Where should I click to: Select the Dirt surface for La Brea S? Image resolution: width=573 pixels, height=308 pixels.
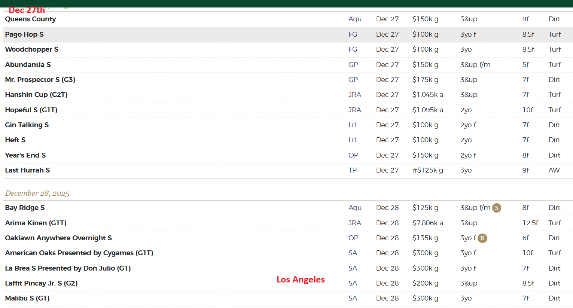tap(554, 268)
